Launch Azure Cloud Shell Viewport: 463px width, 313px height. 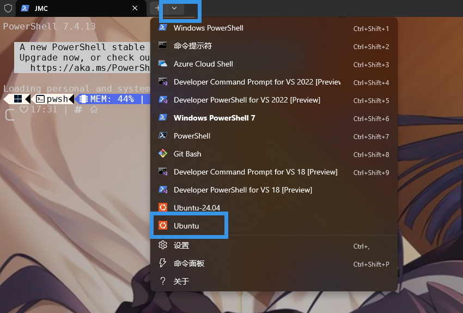pyautogui.click(x=274, y=64)
